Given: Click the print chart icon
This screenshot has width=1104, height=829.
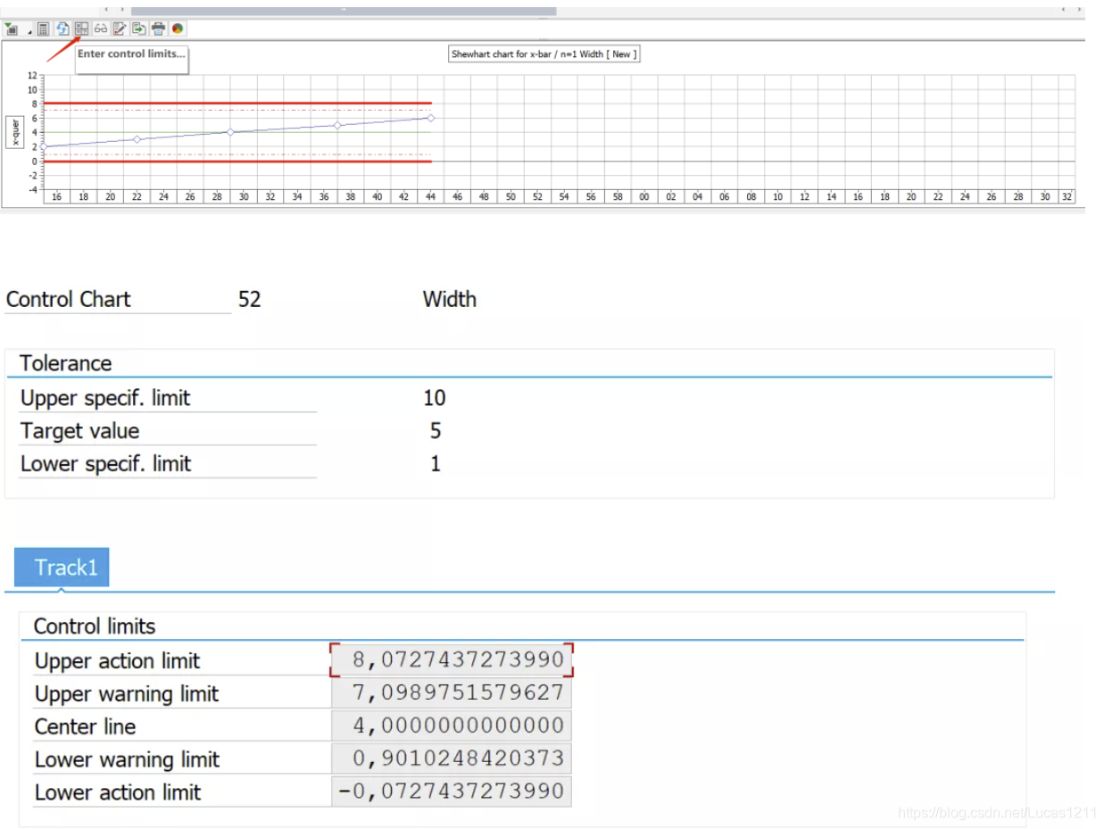Looking at the screenshot, I should tap(158, 29).
